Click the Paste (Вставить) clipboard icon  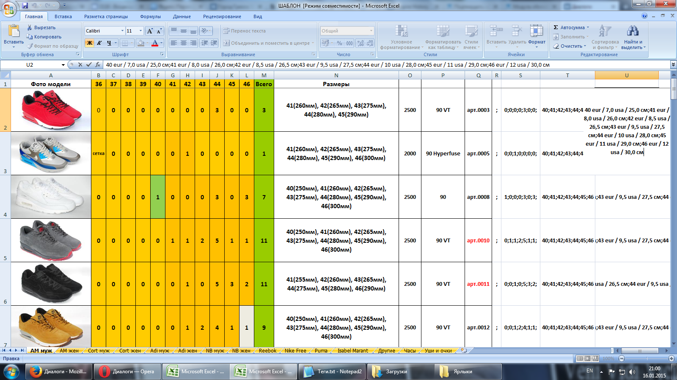(x=14, y=32)
